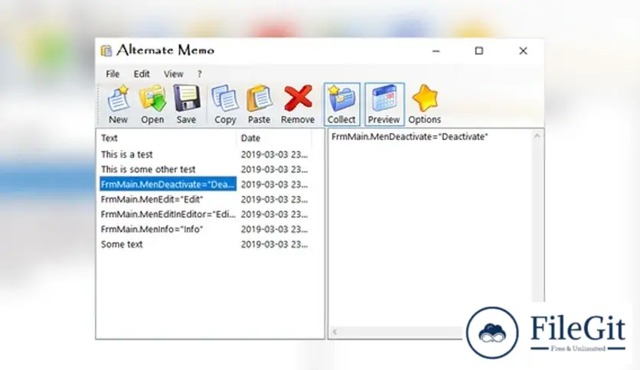Select the highlighted FrmMain.MenDeactivate entry
640x370 pixels.
(168, 184)
